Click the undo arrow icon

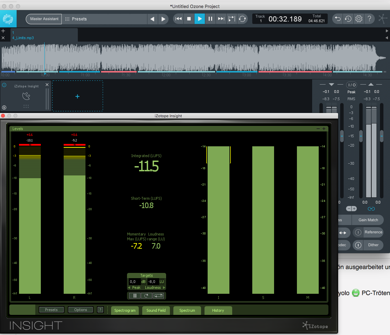pos(338,19)
